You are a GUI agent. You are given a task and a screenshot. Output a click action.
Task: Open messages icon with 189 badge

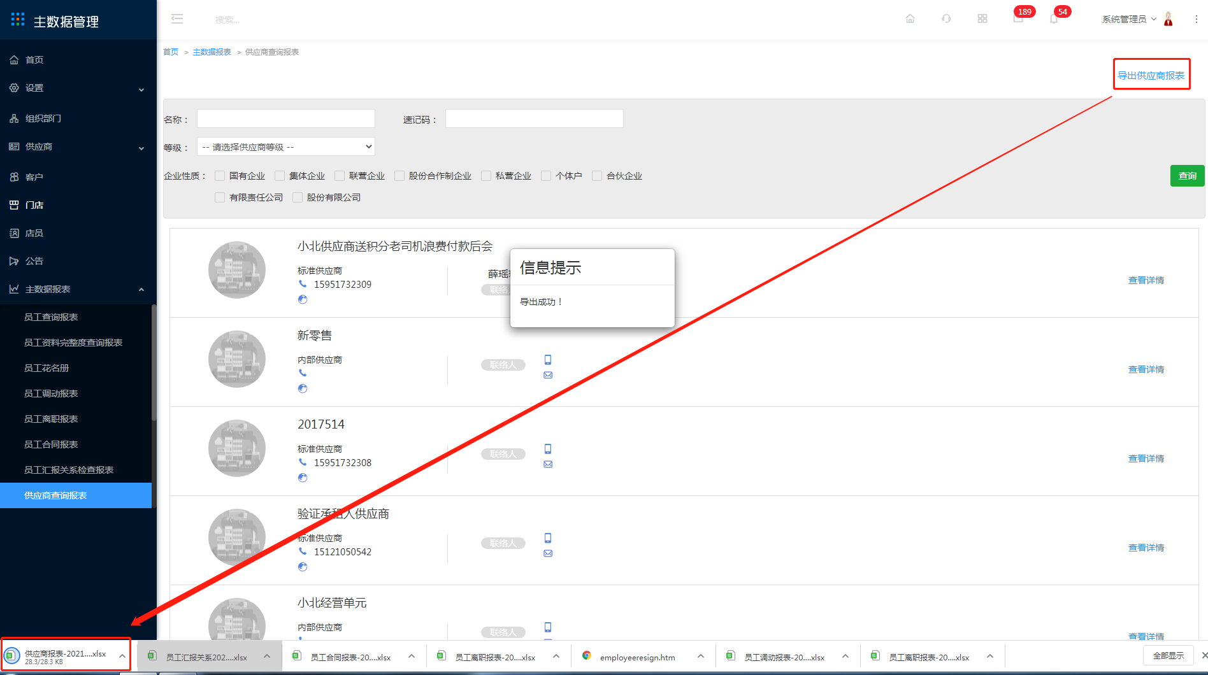tap(1018, 18)
